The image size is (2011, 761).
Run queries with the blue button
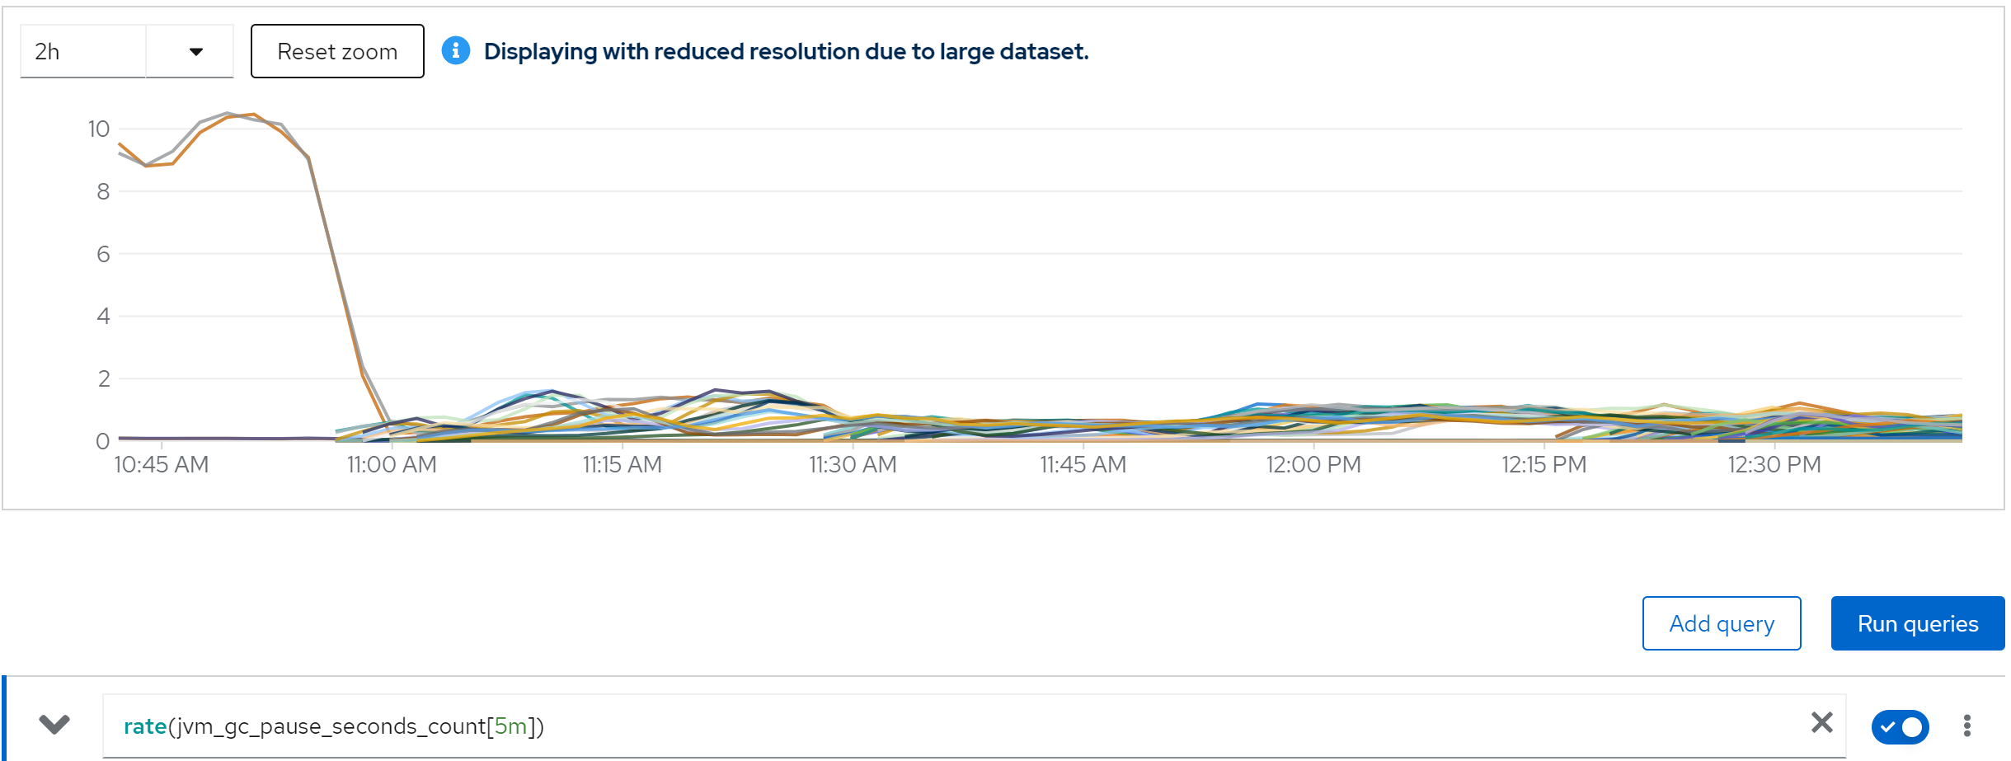click(1917, 623)
